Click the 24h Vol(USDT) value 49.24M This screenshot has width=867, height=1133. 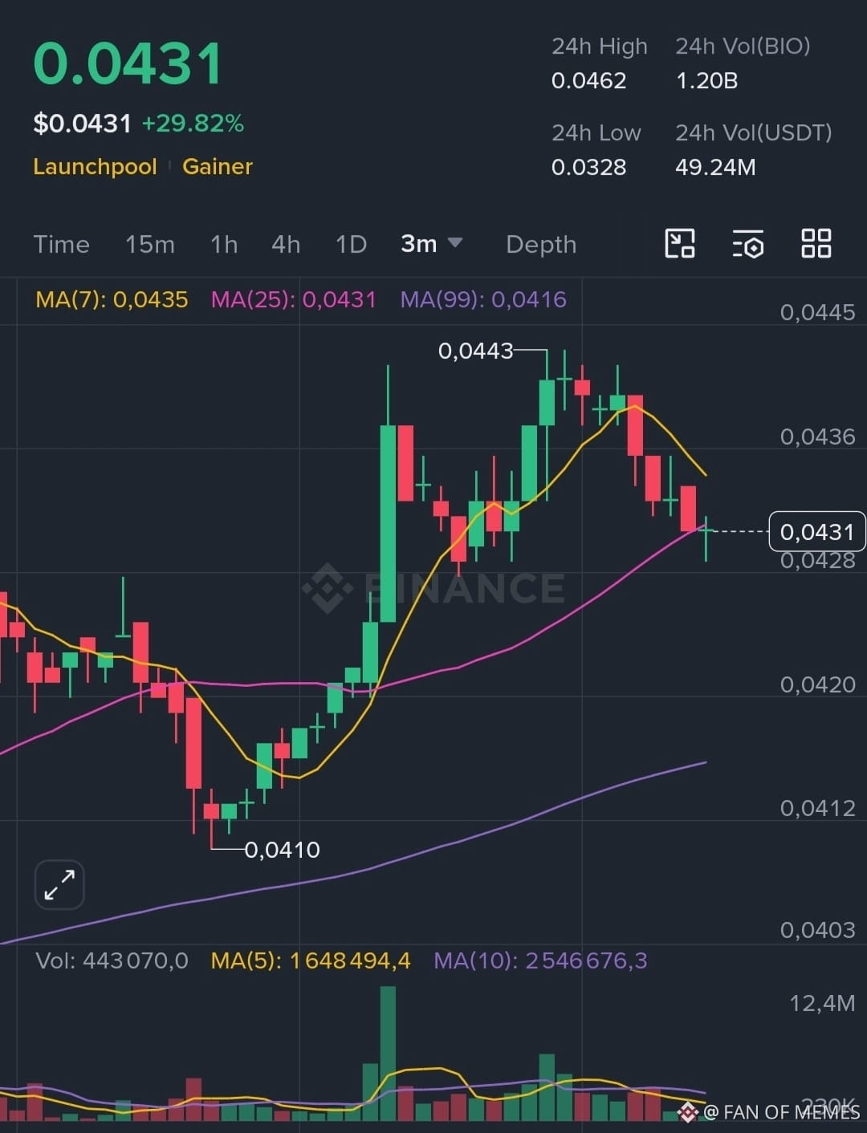pyautogui.click(x=715, y=167)
